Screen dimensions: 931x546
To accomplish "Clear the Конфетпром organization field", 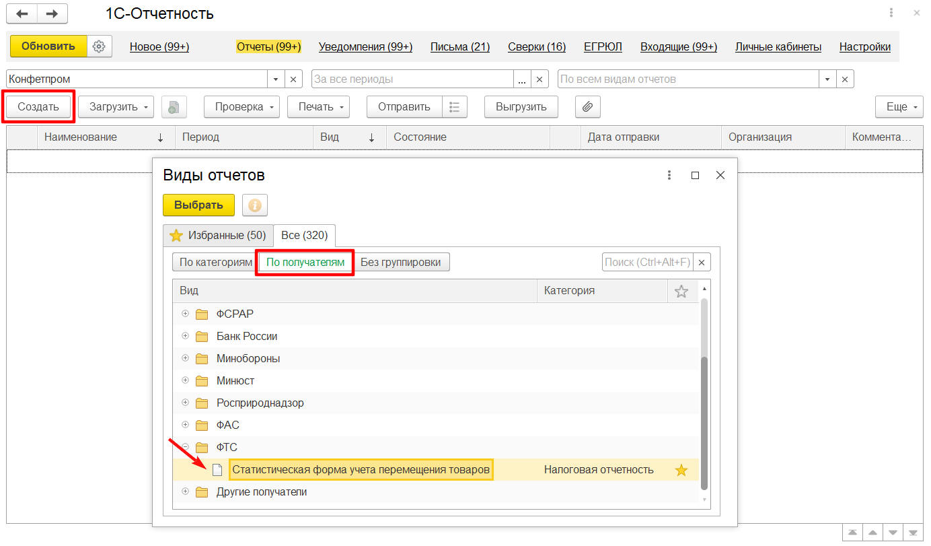I will tap(293, 79).
